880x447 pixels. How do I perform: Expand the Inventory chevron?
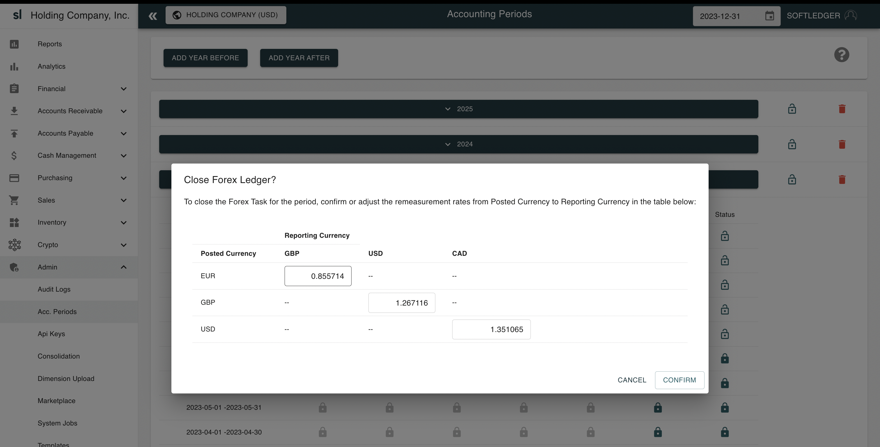click(x=124, y=223)
